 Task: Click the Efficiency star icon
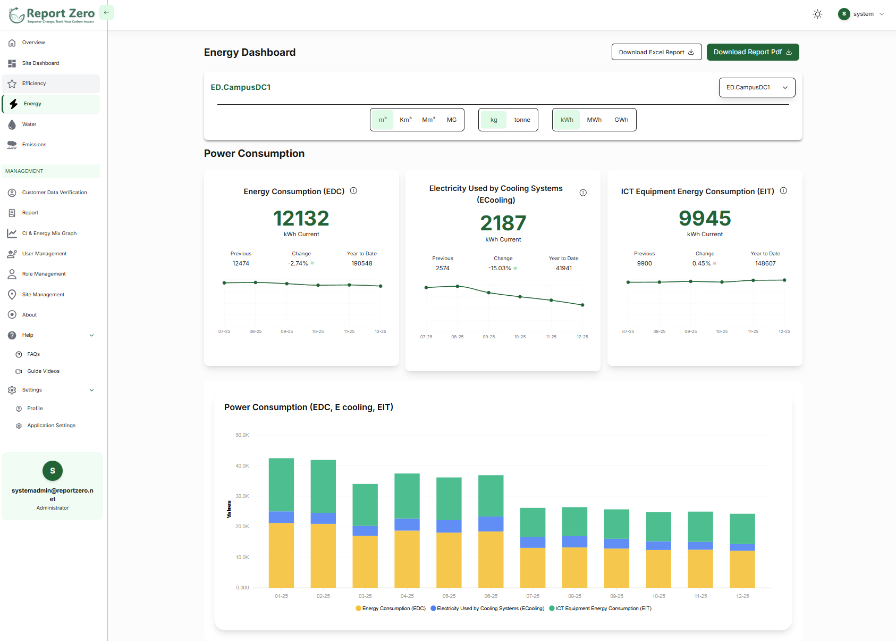(12, 84)
